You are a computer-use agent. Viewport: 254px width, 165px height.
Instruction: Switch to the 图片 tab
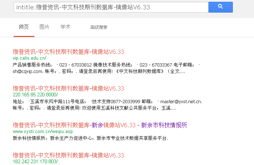pos(44,27)
